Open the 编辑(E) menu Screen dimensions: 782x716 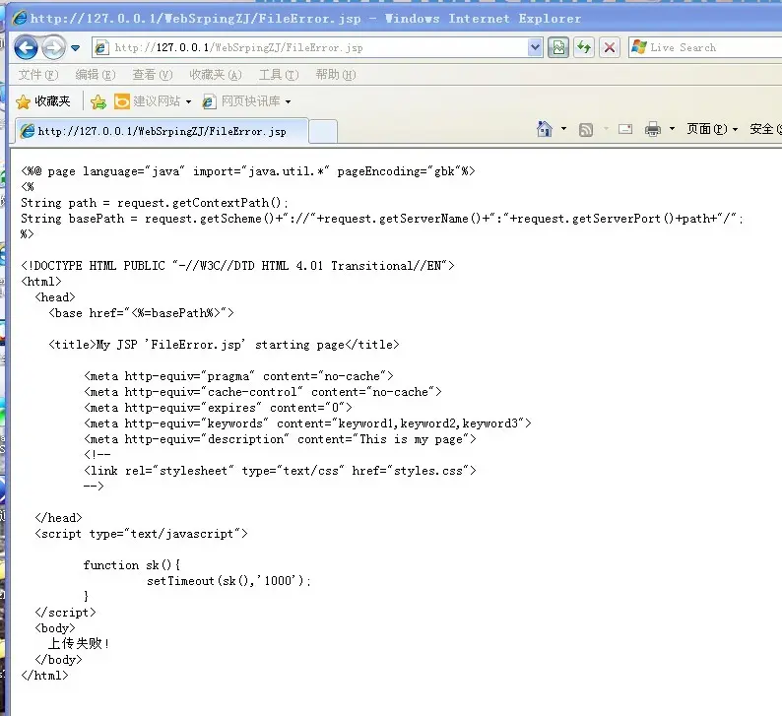[x=96, y=75]
